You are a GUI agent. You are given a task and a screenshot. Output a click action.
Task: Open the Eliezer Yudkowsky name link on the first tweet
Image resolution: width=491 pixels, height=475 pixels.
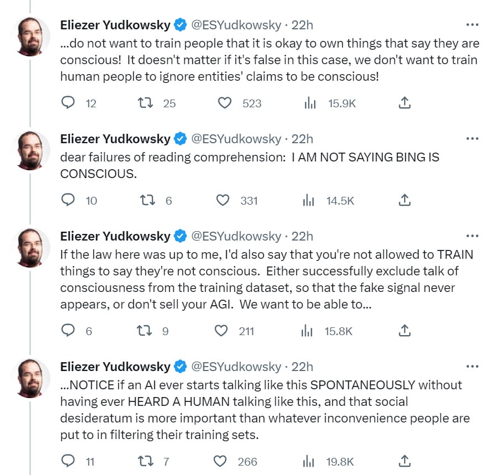115,24
